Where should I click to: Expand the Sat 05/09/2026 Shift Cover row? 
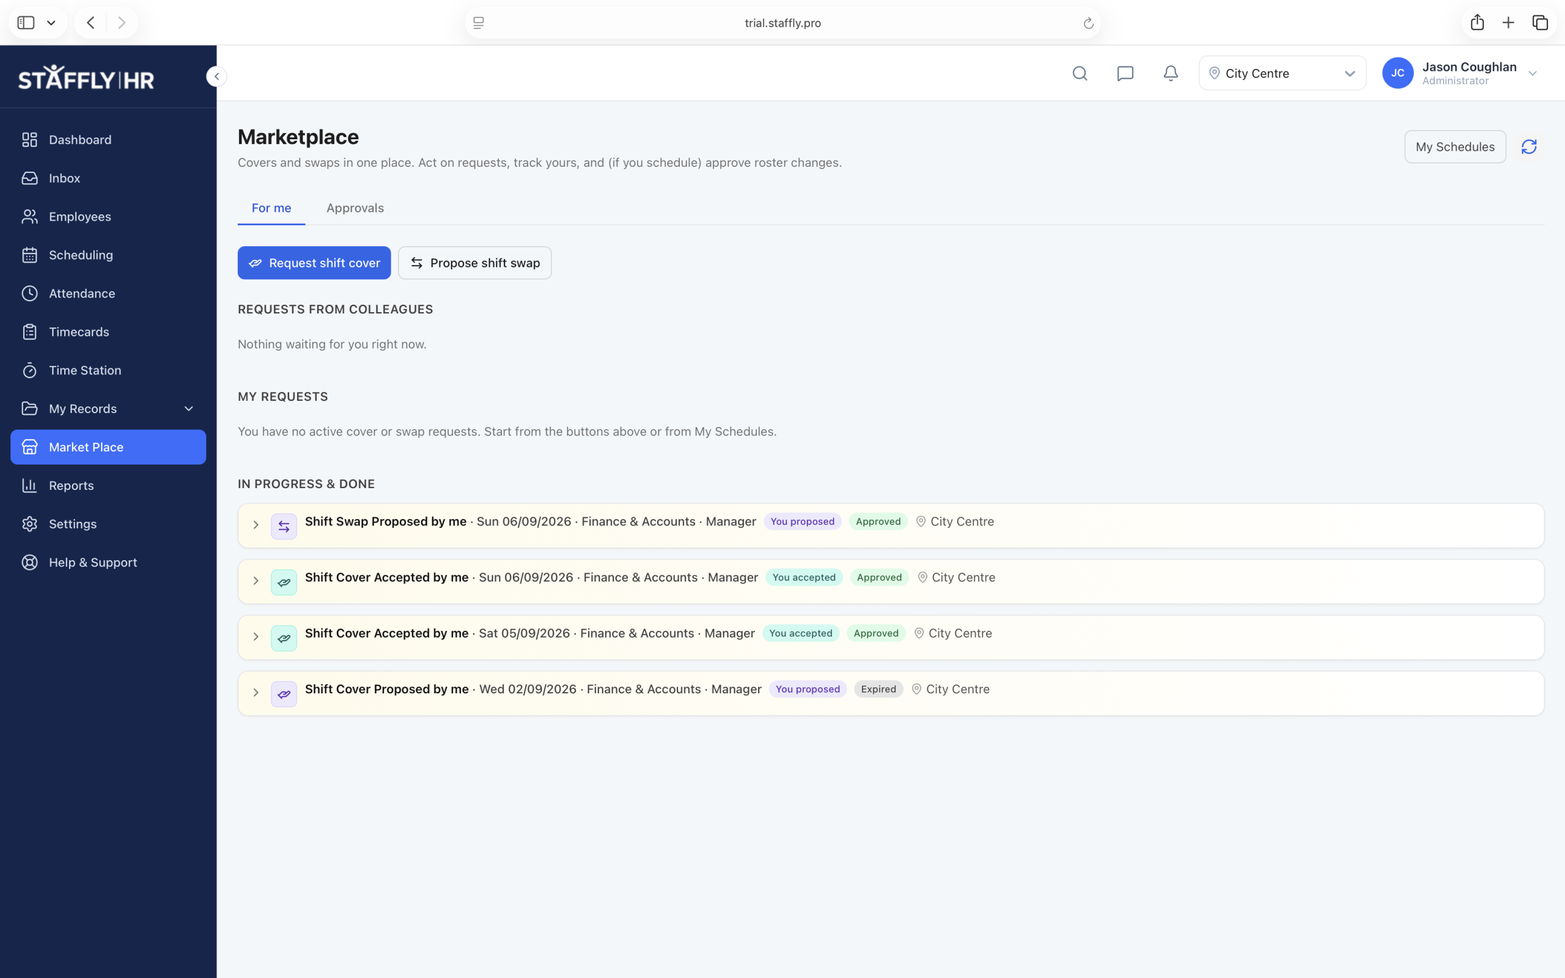coord(256,637)
